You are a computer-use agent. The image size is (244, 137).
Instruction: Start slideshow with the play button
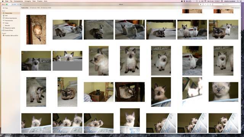click(x=201, y=5)
